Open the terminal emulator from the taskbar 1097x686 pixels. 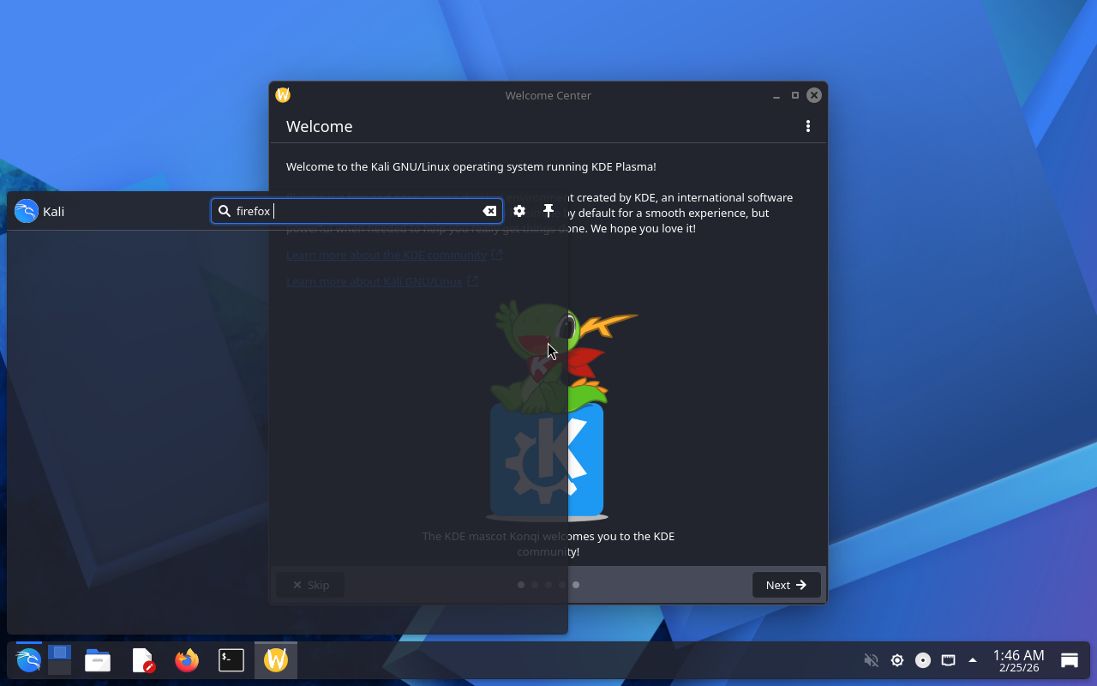[x=231, y=660]
